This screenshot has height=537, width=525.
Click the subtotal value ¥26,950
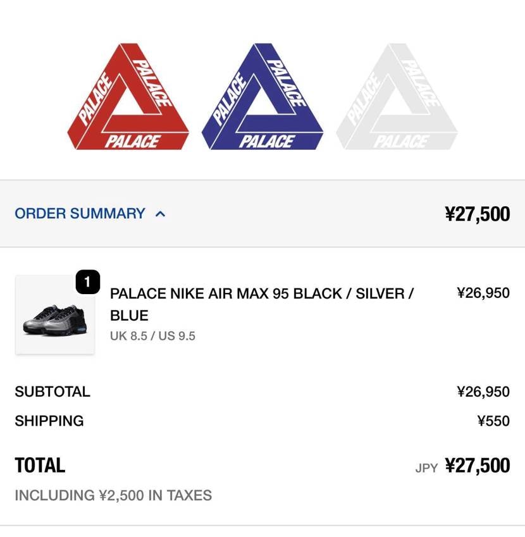tap(483, 392)
